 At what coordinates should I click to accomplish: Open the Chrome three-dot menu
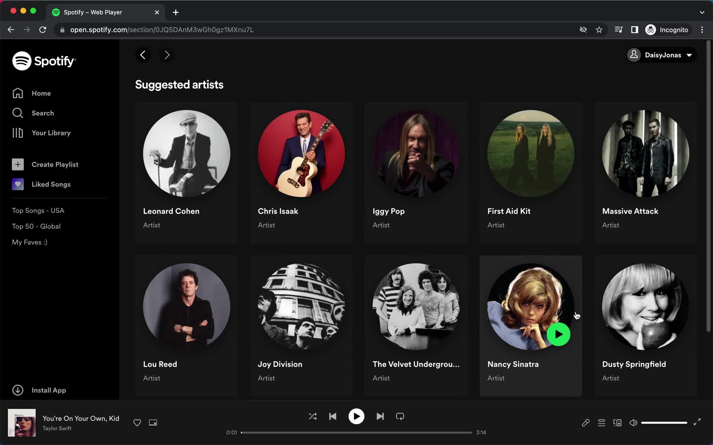(702, 30)
